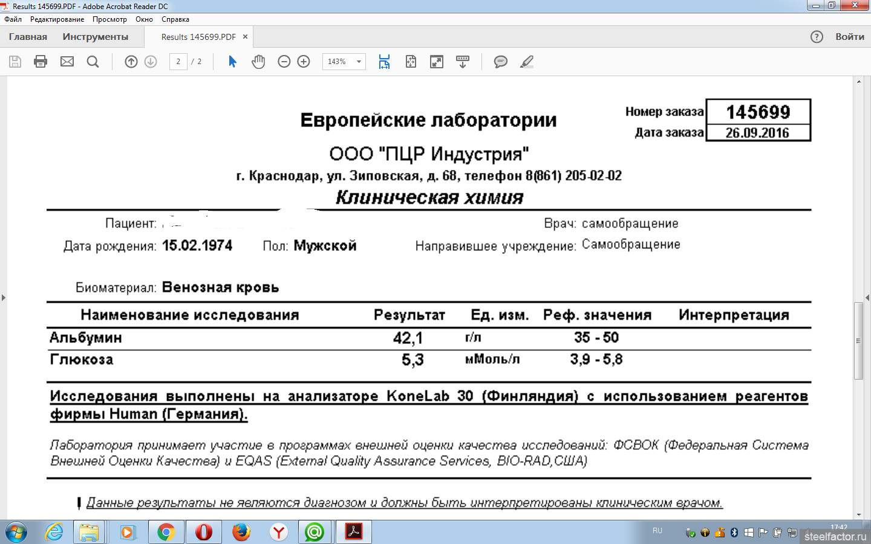Click the RU language indicator
This screenshot has height=544, width=871.
tap(657, 531)
